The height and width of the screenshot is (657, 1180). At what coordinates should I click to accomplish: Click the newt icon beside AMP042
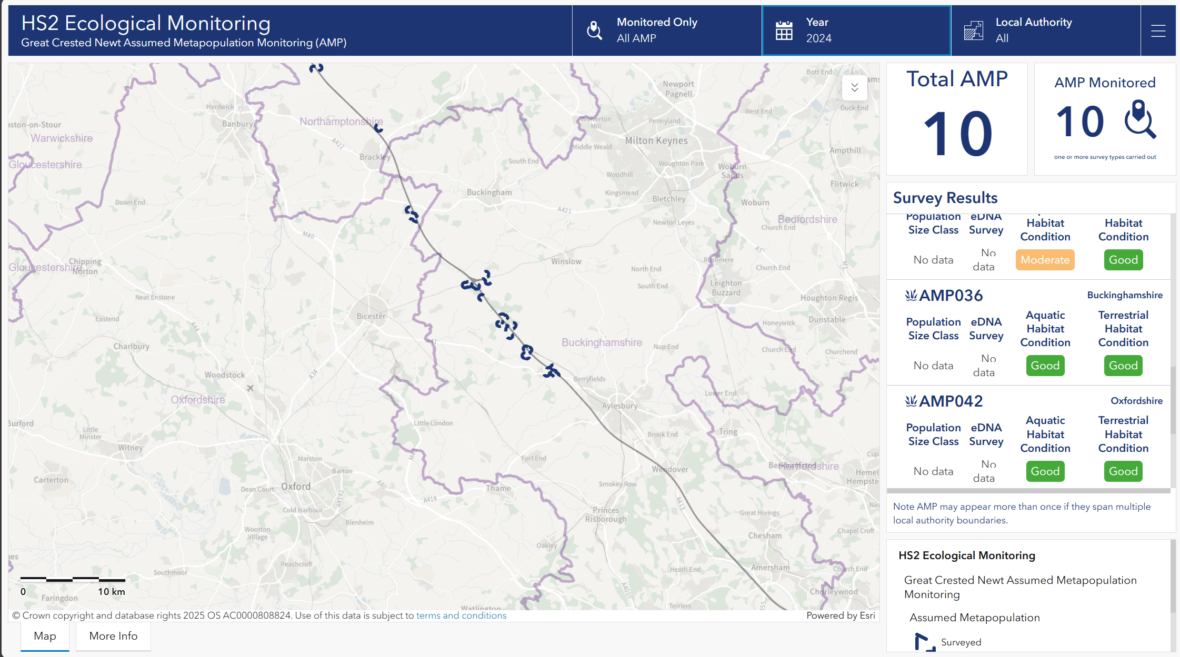tap(911, 401)
